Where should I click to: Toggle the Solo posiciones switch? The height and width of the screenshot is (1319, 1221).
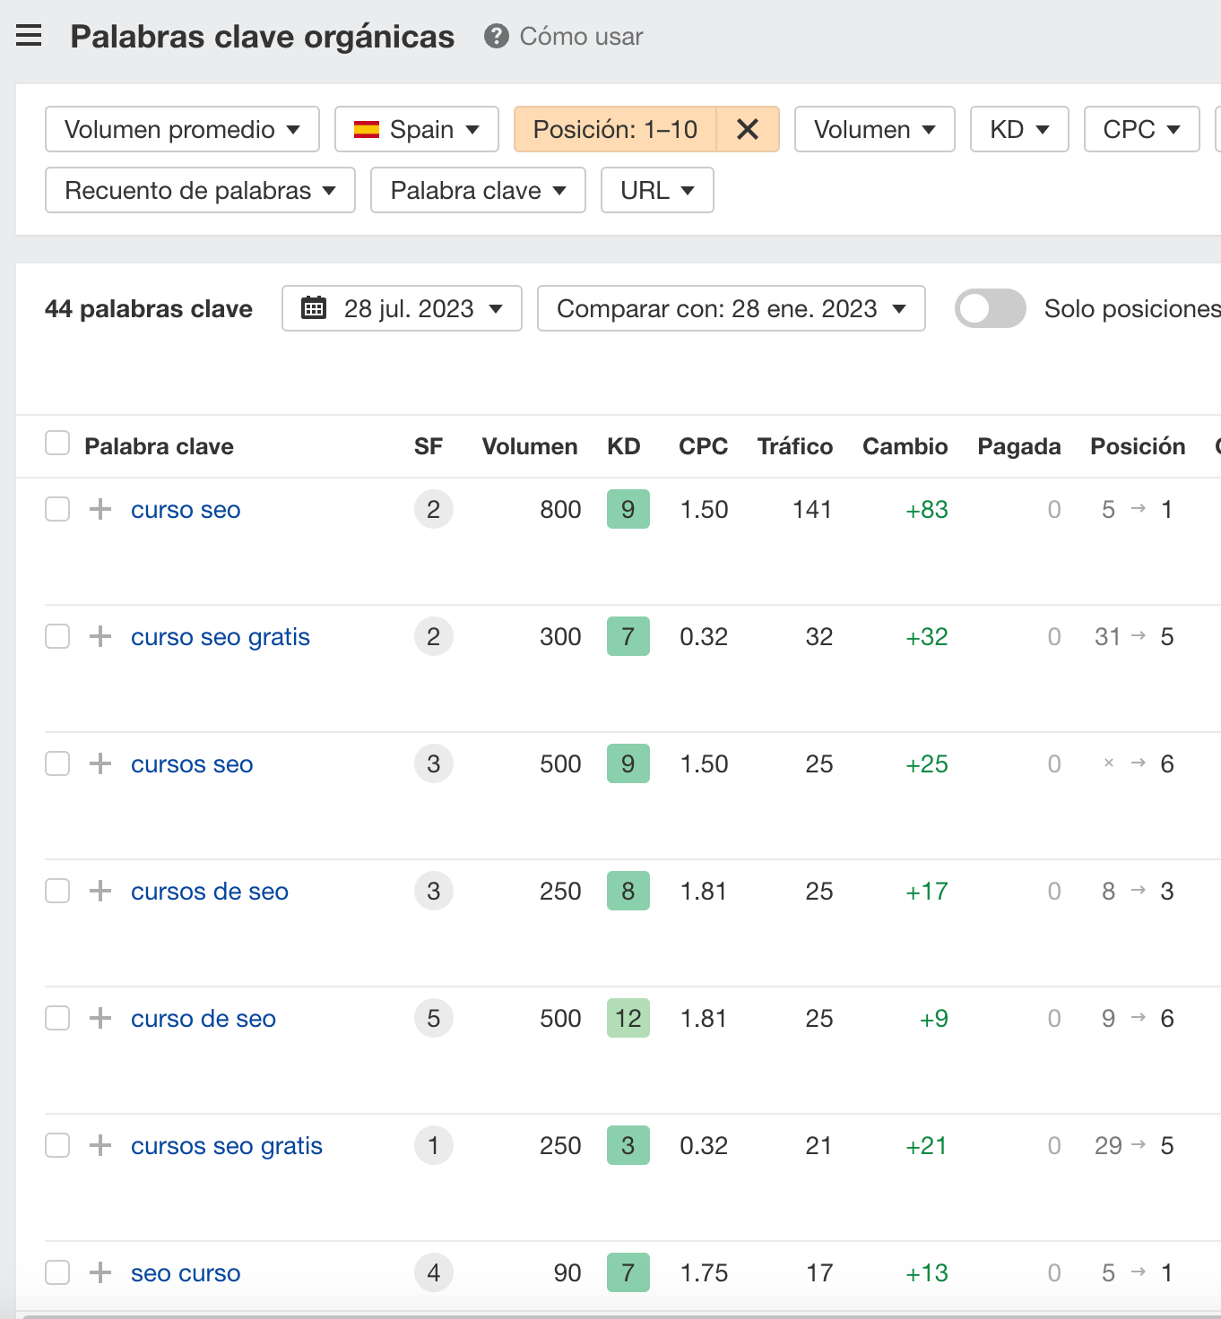tap(990, 308)
